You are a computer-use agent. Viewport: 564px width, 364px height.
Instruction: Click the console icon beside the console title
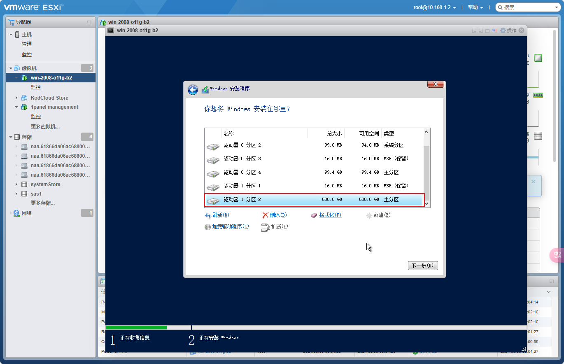click(x=111, y=30)
